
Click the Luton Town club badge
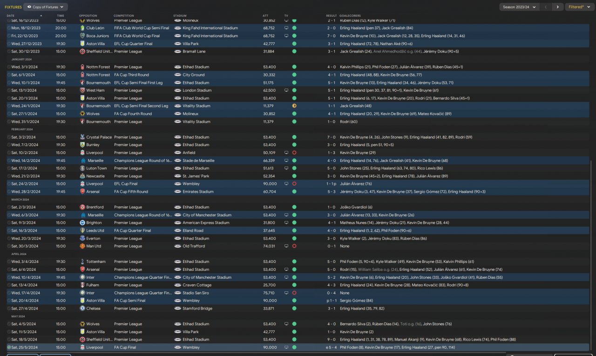tap(82, 168)
